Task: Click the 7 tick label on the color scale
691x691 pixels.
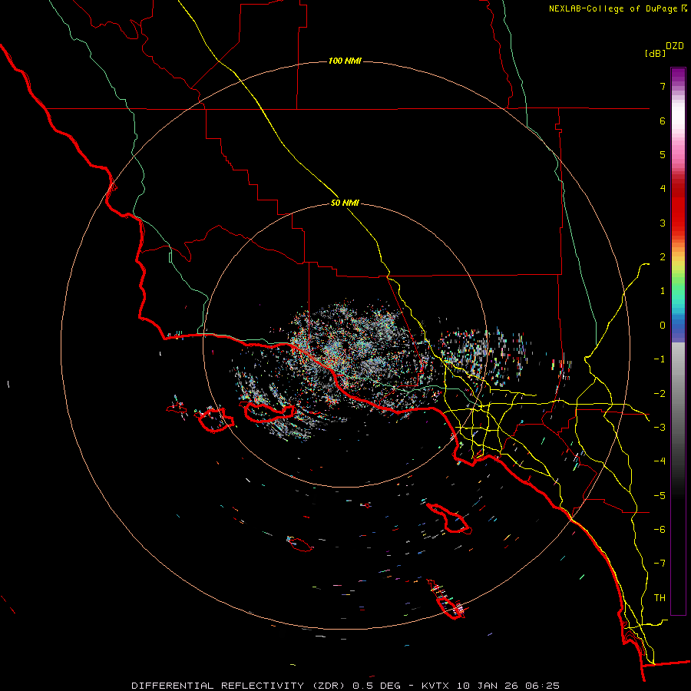Action: 663,86
